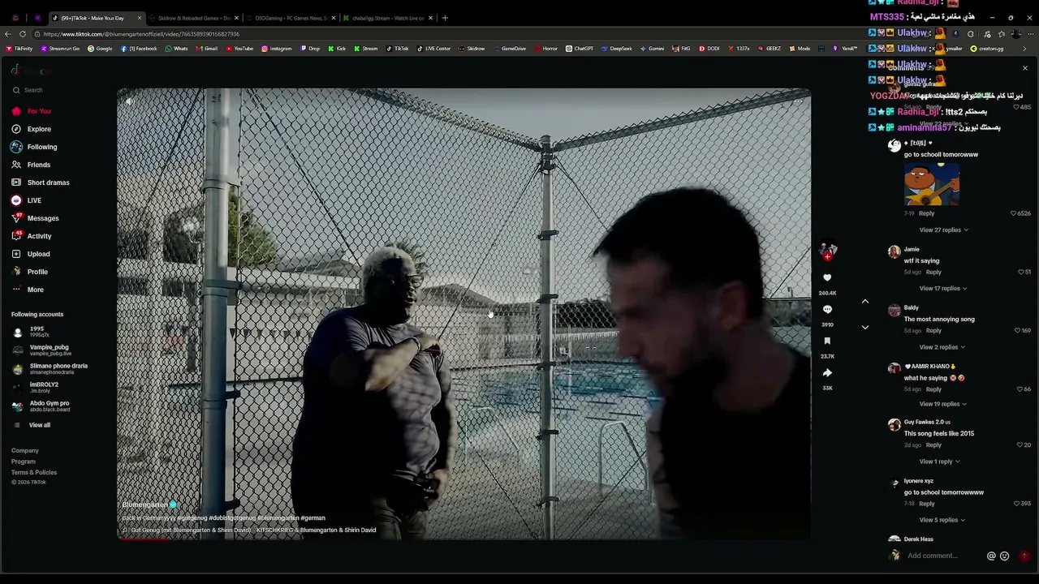
Task: Switch to the Skidrow & Reloaded Games tab
Action: point(194,18)
